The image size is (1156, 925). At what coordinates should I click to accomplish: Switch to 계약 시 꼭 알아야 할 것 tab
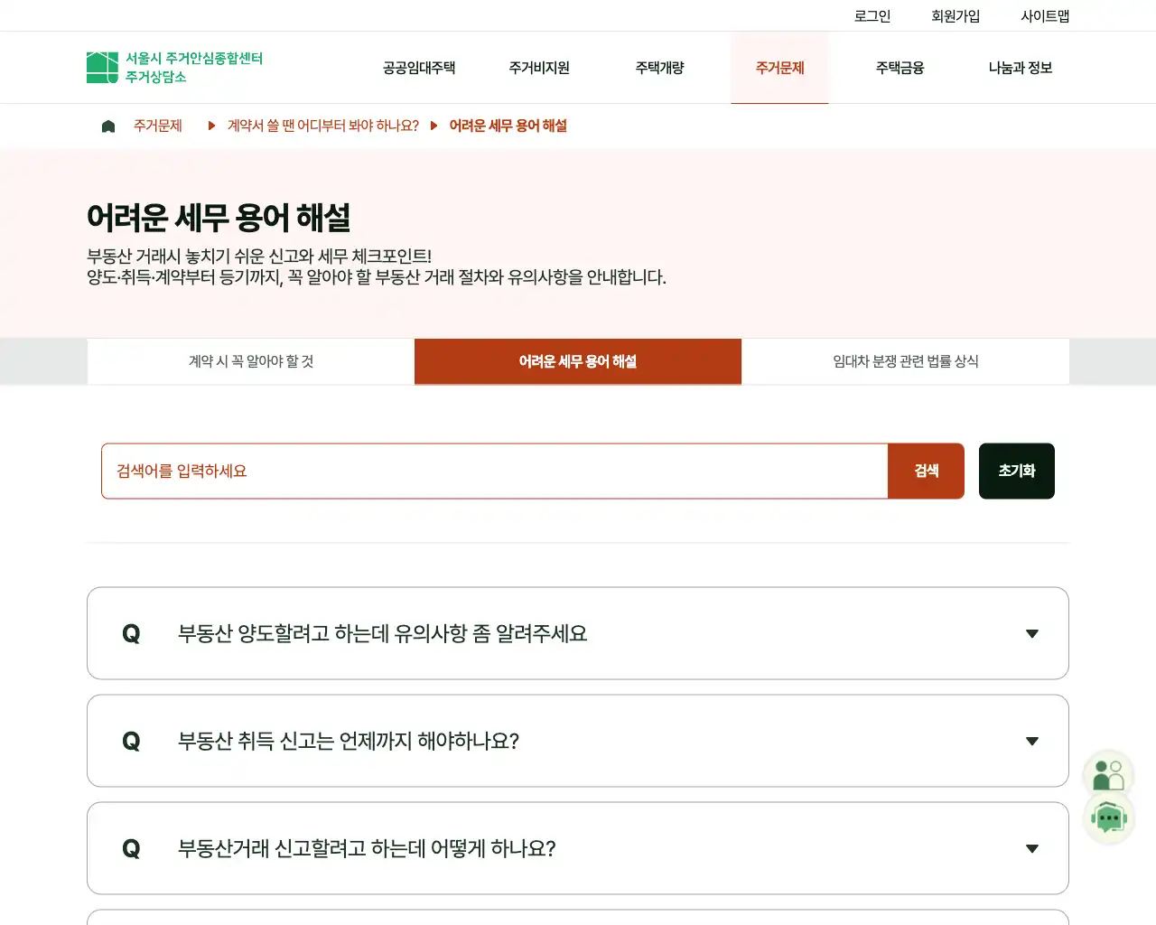[251, 361]
